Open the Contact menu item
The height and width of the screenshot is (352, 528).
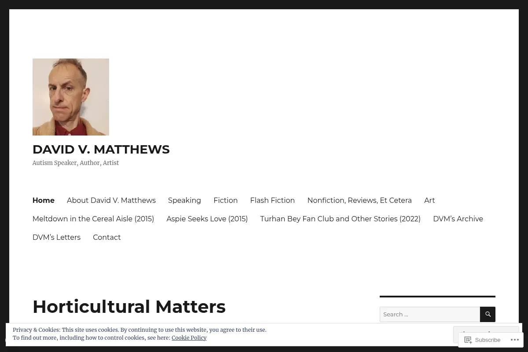coord(106,237)
